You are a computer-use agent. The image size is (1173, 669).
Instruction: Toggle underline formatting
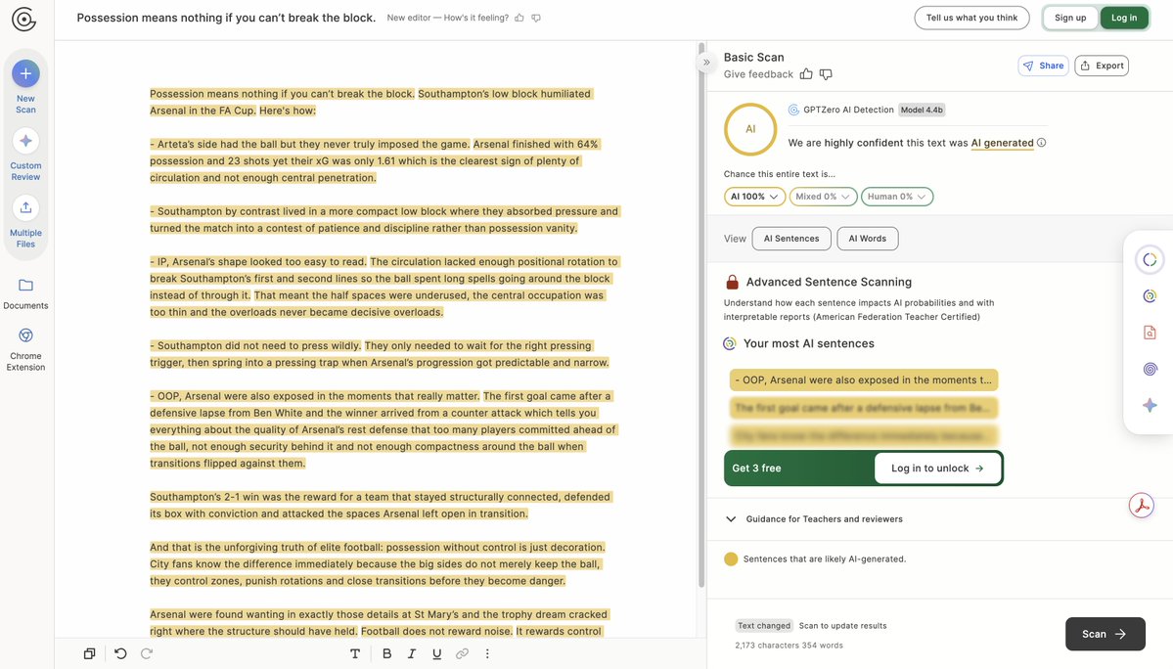pyautogui.click(x=437, y=653)
